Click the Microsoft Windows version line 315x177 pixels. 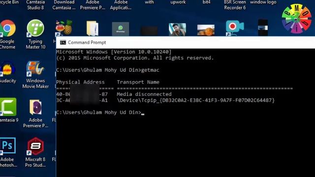click(114, 52)
